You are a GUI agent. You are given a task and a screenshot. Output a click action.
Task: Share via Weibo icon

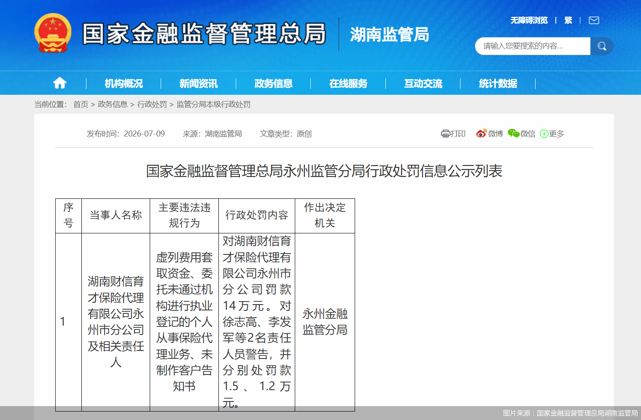coord(481,133)
